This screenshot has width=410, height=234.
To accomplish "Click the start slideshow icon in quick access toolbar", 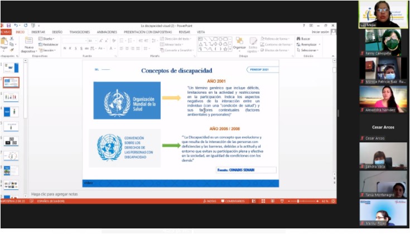I will (x=33, y=25).
